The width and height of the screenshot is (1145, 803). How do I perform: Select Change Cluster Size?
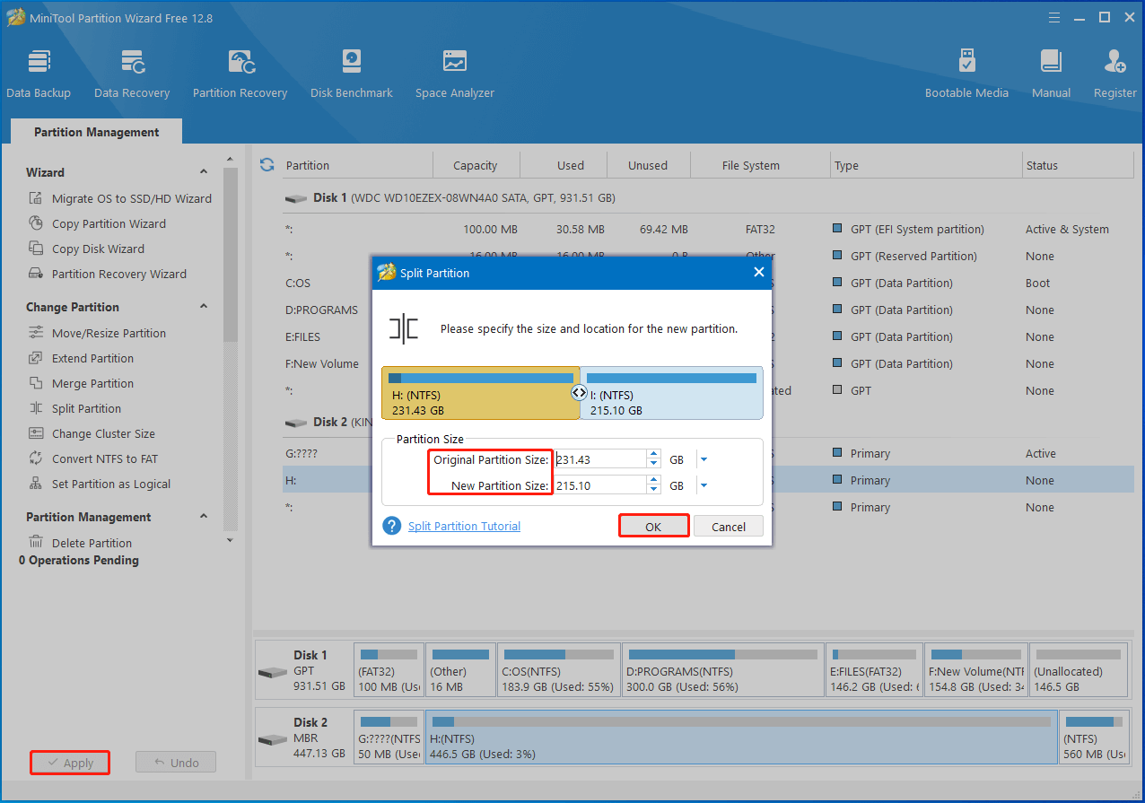[x=103, y=433]
